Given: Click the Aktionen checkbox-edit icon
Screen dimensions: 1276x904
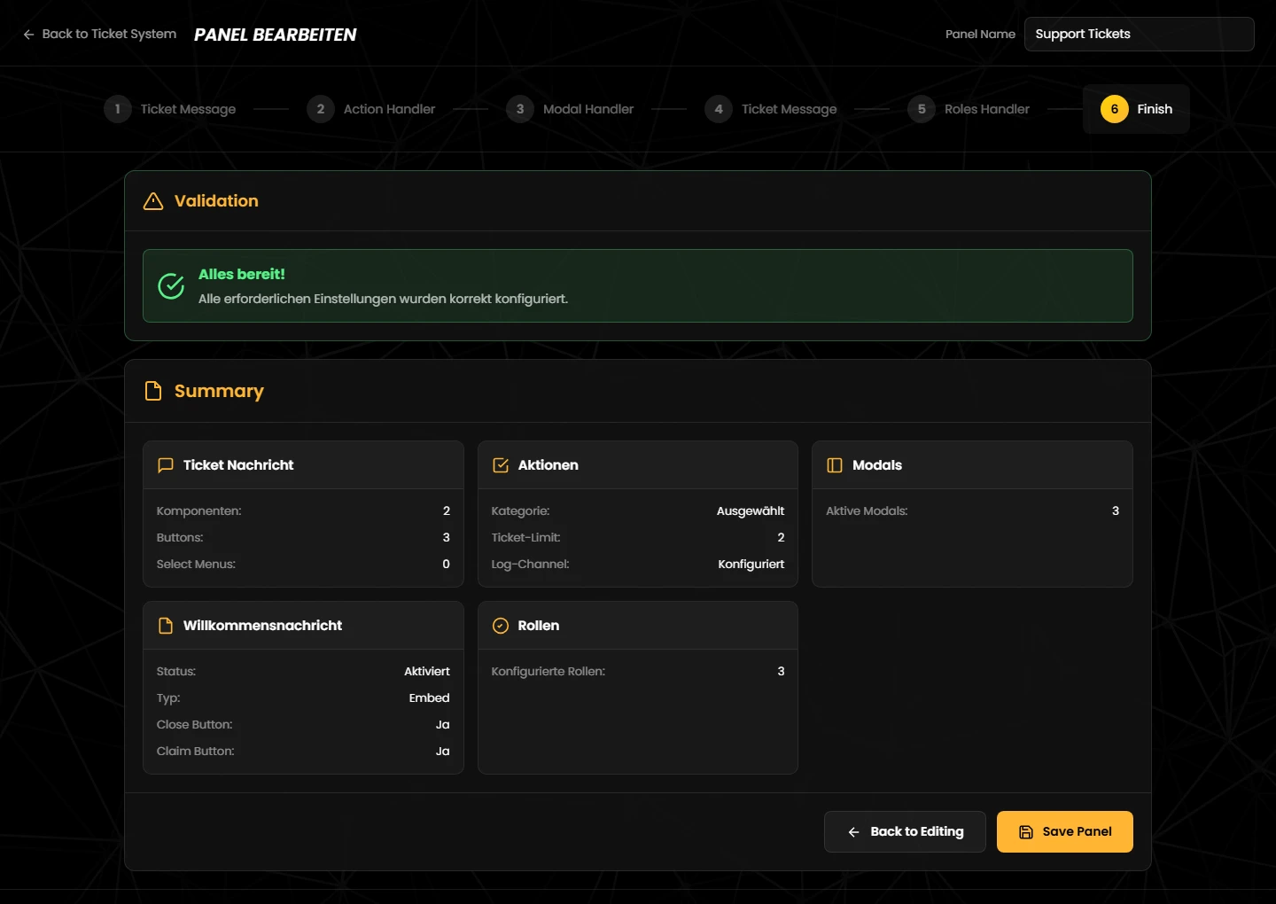Looking at the screenshot, I should (x=501, y=465).
